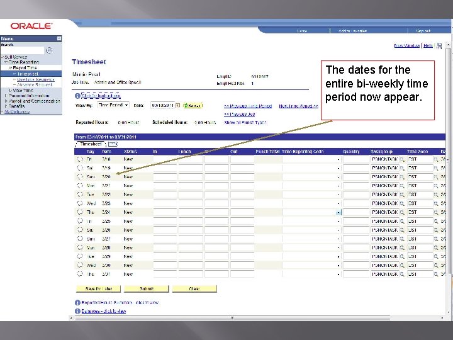Click comment bubble icon for Sat 3/19 row
Screen dimensions: 453x340
80,167
